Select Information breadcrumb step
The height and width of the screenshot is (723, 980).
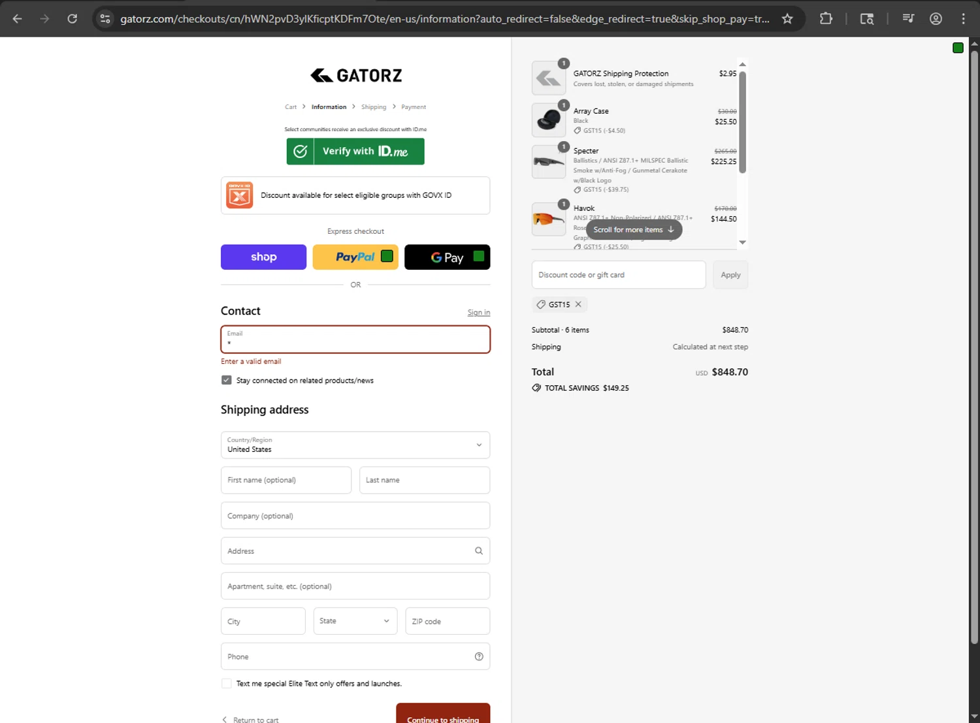[329, 107]
